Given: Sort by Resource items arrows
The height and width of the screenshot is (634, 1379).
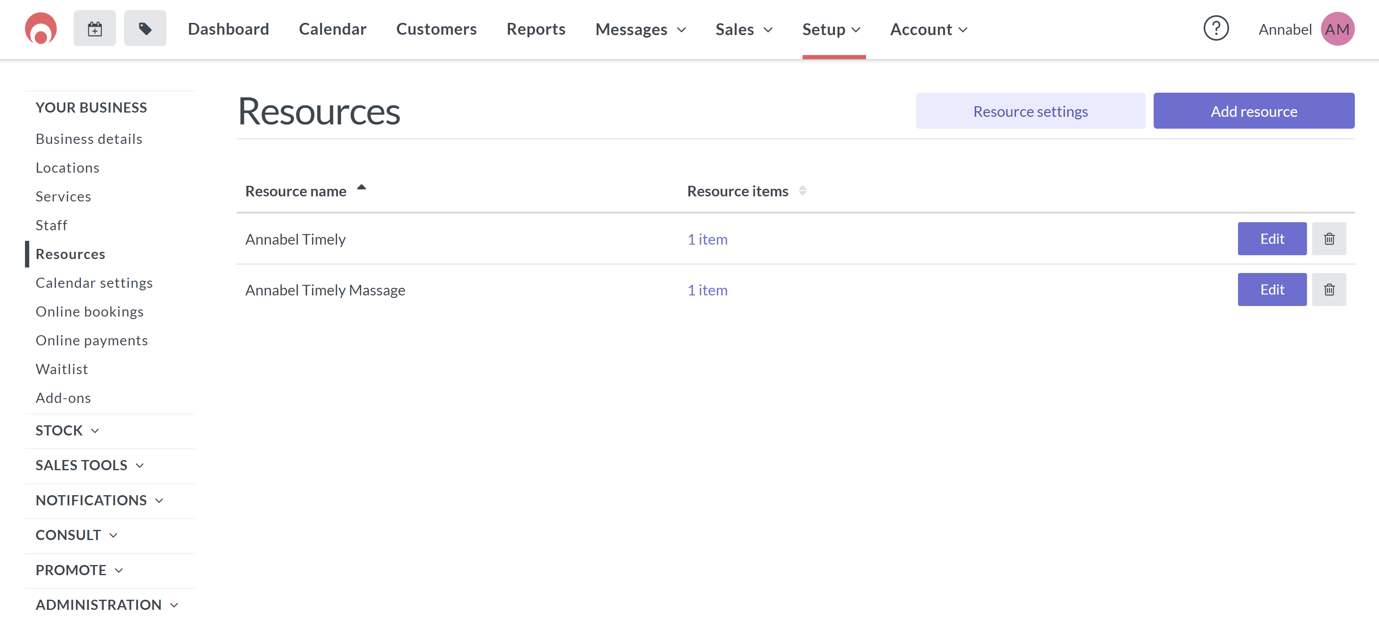Looking at the screenshot, I should click(x=802, y=190).
